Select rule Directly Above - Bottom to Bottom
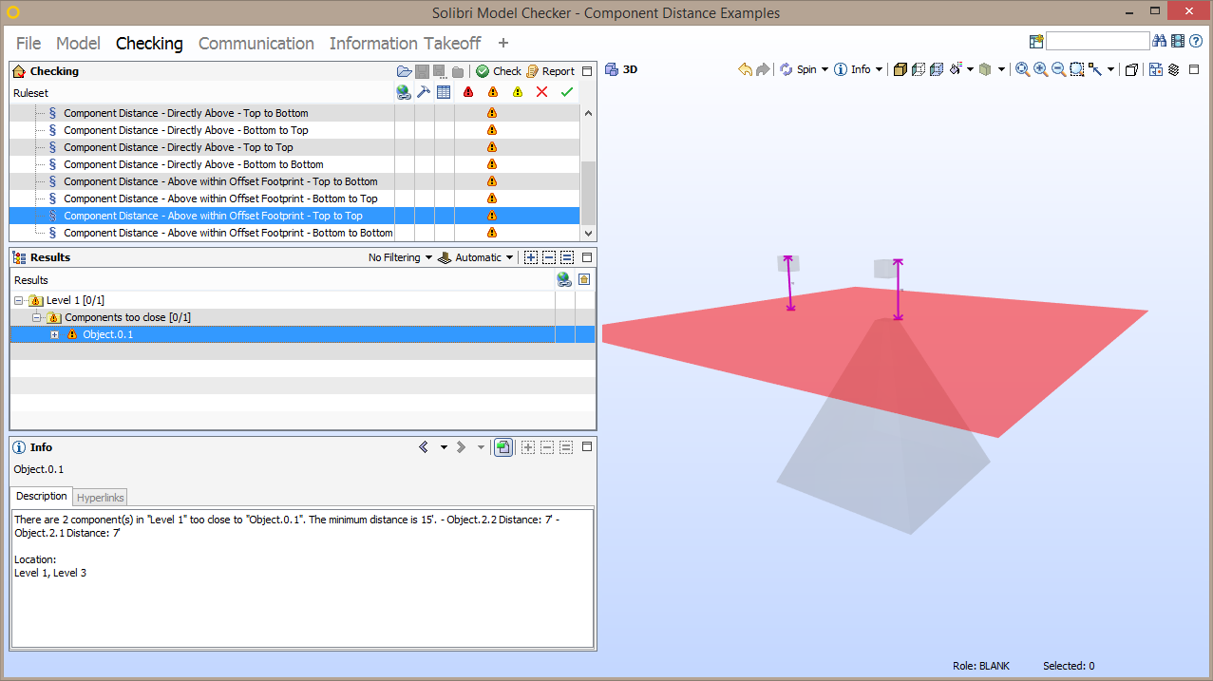 point(193,164)
